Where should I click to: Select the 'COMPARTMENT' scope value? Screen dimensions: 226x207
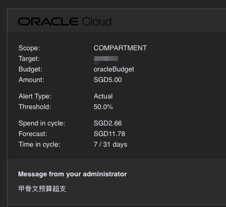[x=120, y=48]
